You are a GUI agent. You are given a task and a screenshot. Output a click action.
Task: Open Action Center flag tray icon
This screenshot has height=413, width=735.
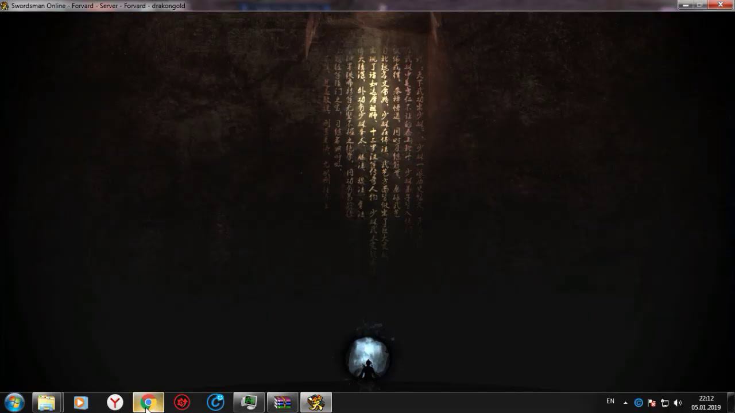click(x=652, y=403)
